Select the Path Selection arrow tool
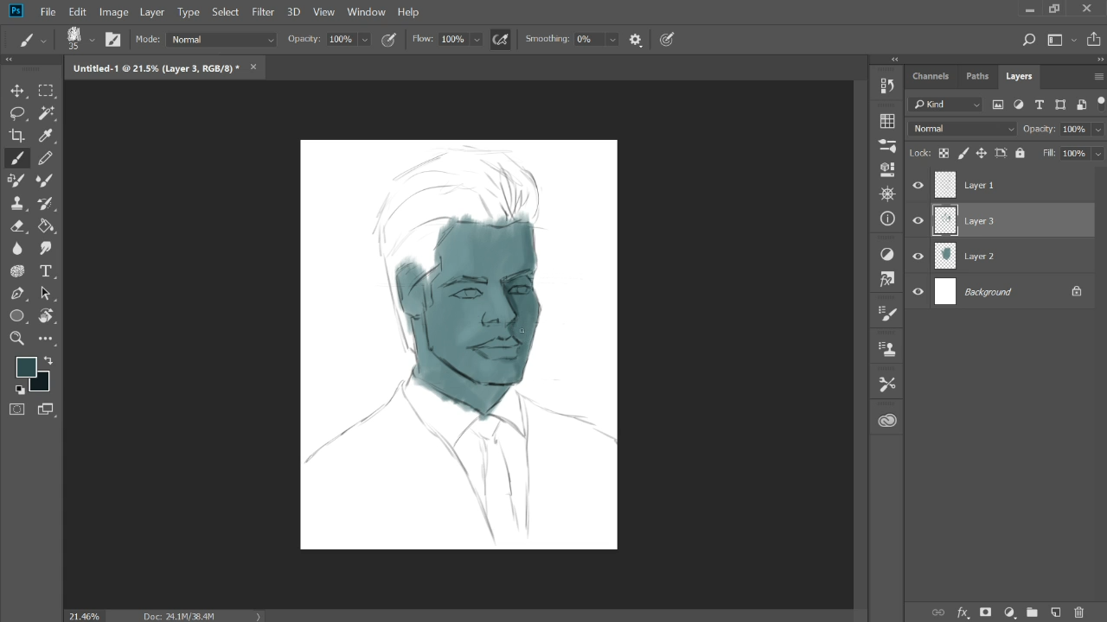 46,294
